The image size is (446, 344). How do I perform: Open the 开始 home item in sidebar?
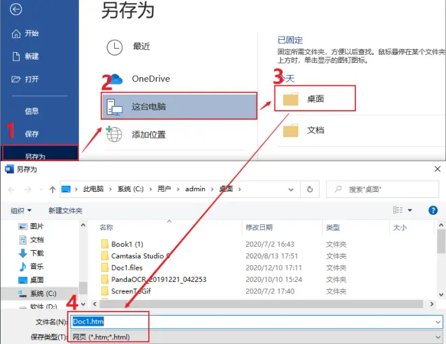coord(26,33)
